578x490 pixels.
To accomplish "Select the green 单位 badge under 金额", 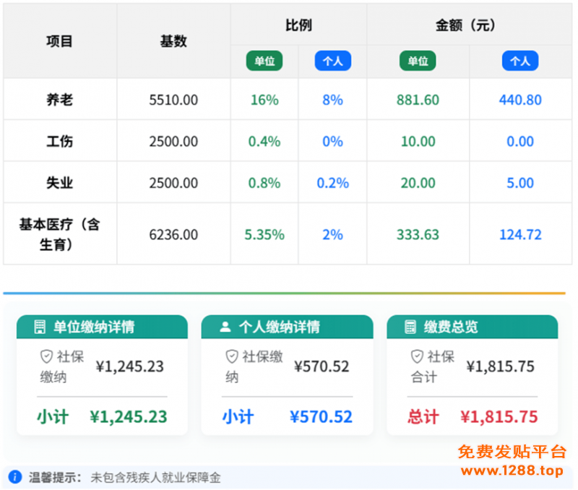I will [x=418, y=61].
